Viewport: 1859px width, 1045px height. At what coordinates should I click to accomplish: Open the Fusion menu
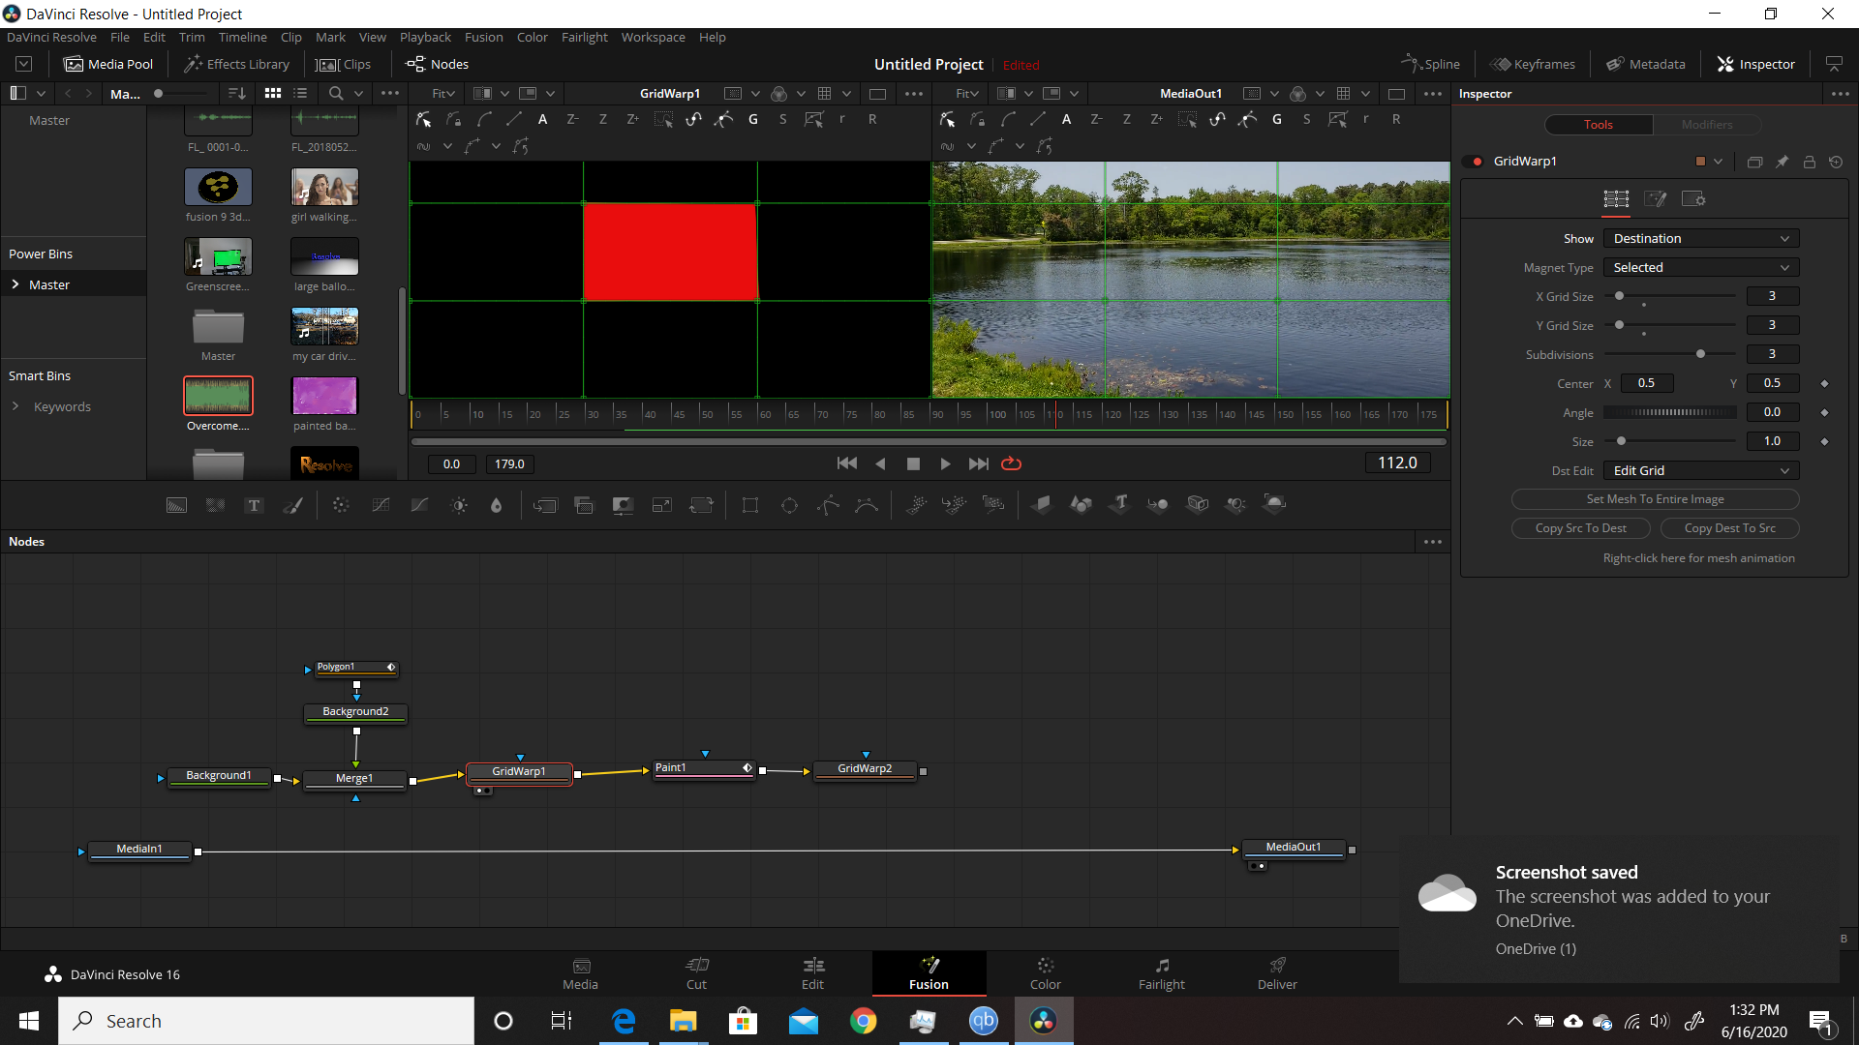pos(483,37)
